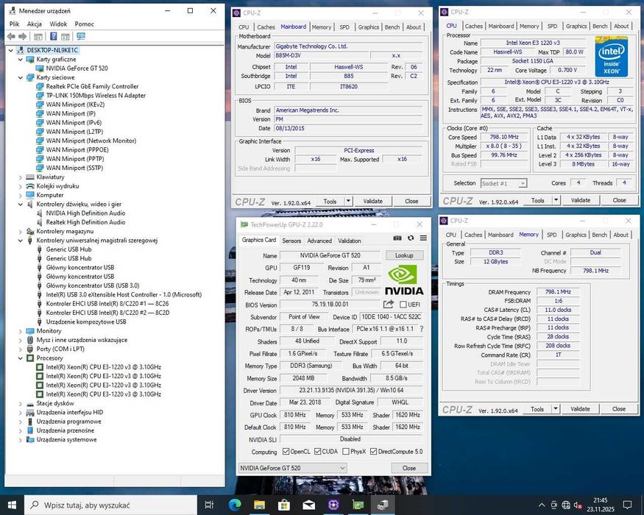Collapse the Karty sieciowe category
The image size is (644, 515).
click(21, 77)
